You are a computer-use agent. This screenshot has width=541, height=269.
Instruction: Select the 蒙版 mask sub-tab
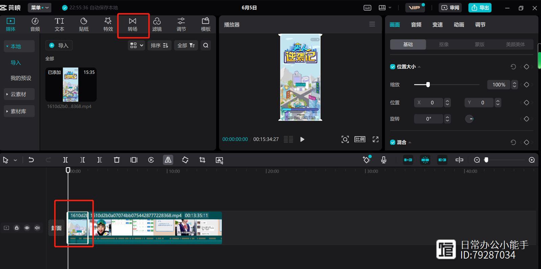479,44
